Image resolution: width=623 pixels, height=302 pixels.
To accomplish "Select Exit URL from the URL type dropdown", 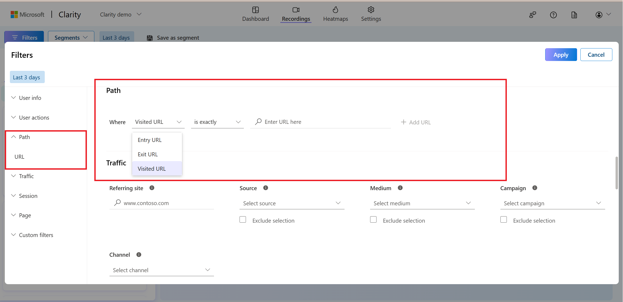I will (x=147, y=154).
